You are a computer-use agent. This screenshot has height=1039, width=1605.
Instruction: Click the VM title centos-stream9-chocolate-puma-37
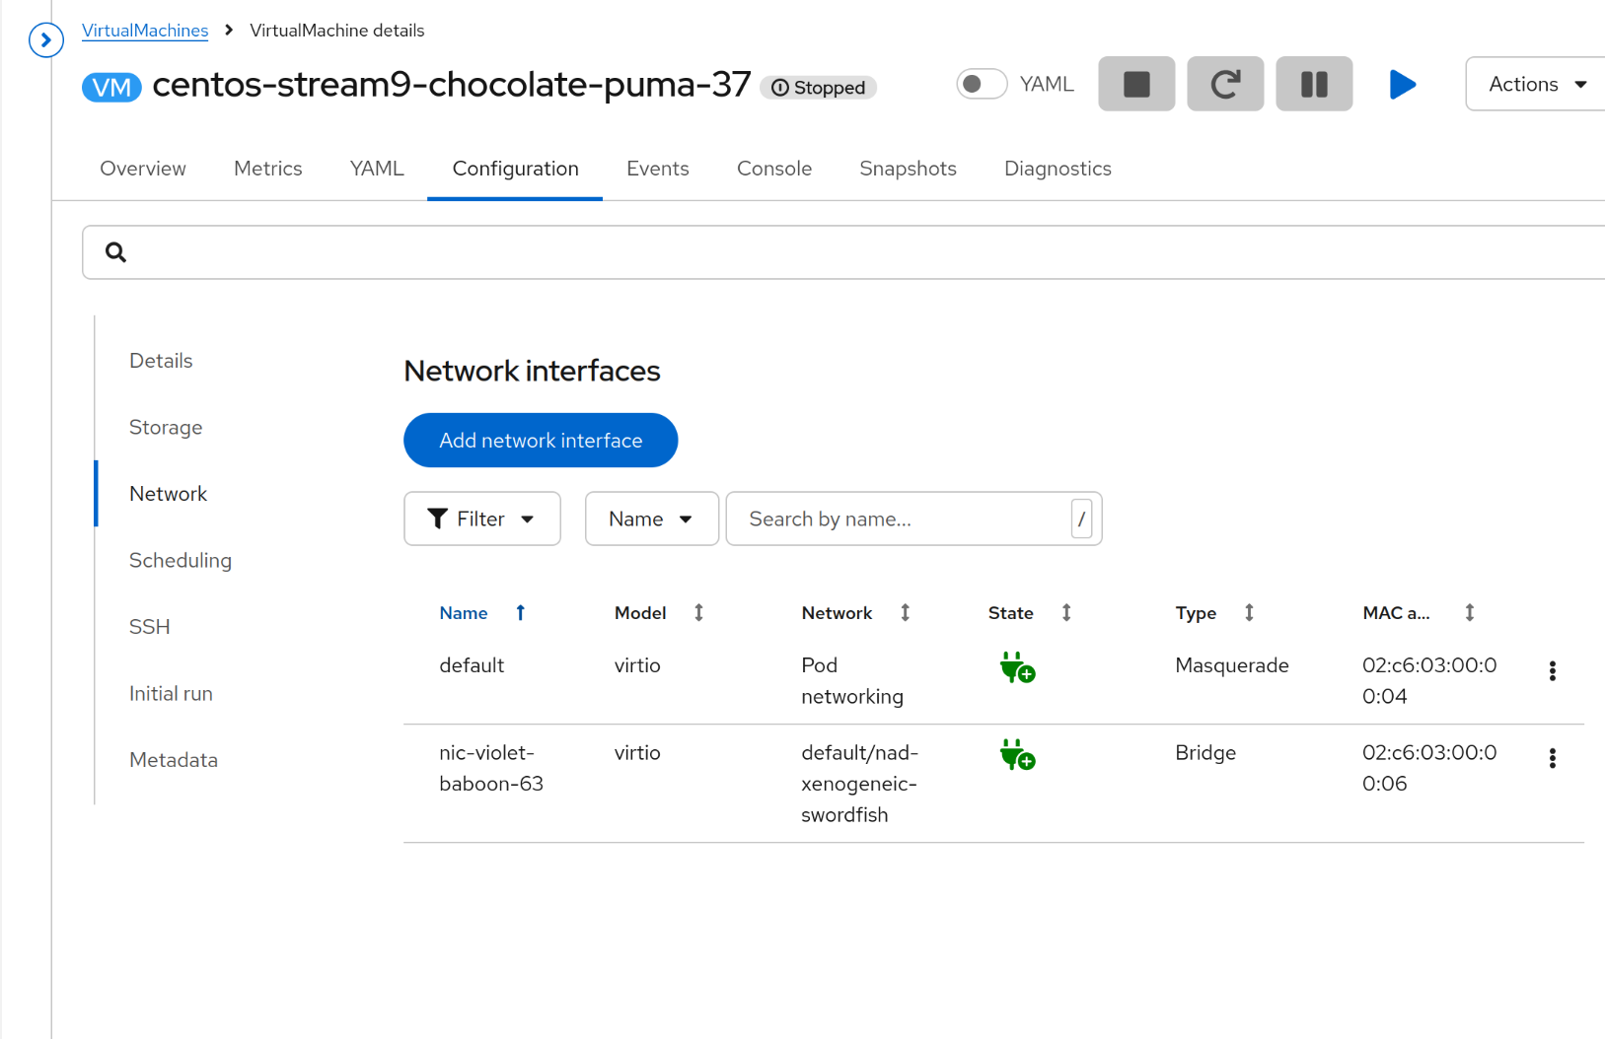452,85
